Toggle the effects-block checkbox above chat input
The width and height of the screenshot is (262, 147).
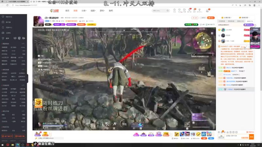tap(247, 132)
